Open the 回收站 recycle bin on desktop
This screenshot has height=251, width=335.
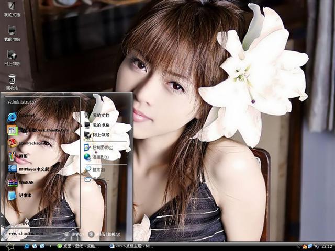click(x=12, y=82)
